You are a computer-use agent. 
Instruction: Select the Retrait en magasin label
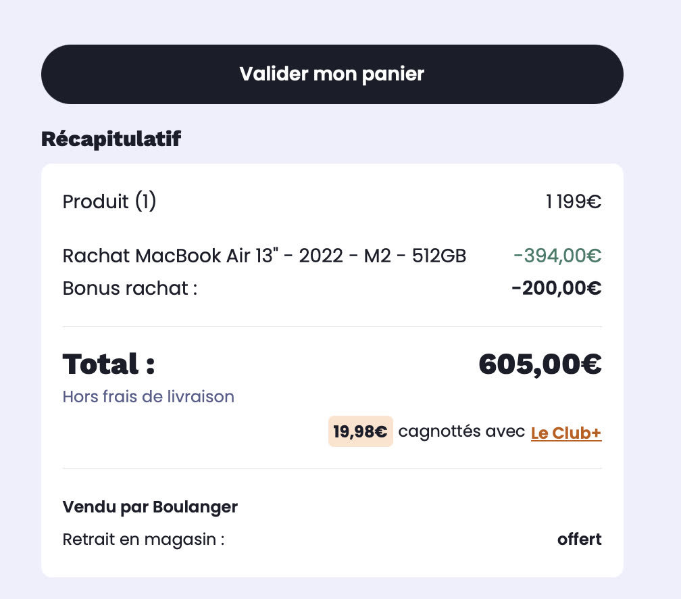point(143,540)
